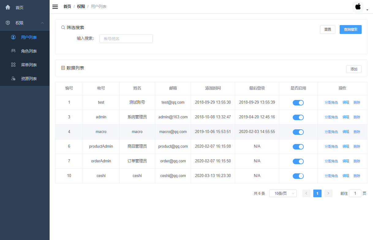Click the 角色列表 roles icon
The width and height of the screenshot is (373, 240).
[x=13, y=51]
